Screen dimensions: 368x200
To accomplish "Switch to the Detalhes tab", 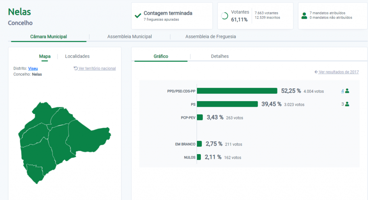I will point(220,56).
